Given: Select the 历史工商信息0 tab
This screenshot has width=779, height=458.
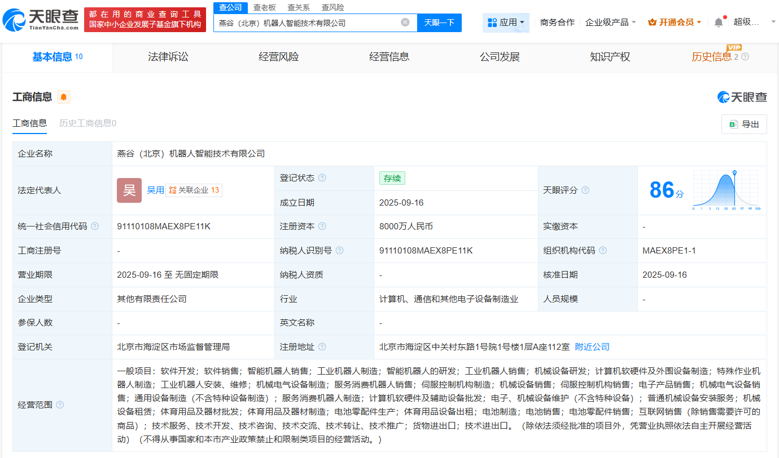Looking at the screenshot, I should pyautogui.click(x=87, y=123).
